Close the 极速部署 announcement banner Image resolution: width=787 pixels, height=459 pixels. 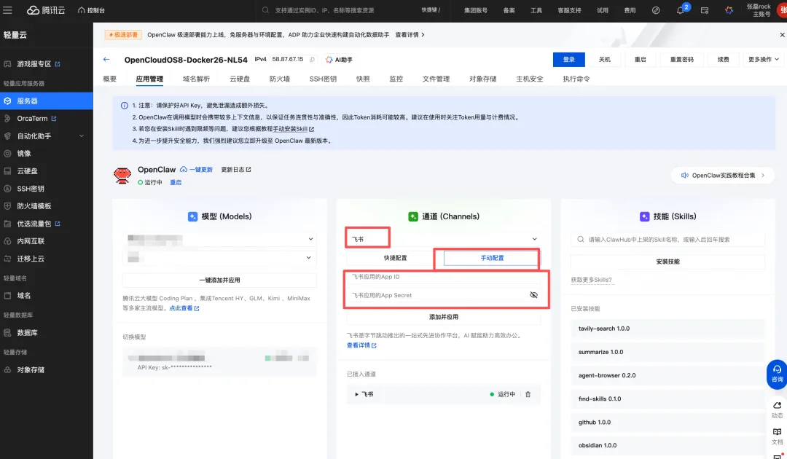point(781,35)
